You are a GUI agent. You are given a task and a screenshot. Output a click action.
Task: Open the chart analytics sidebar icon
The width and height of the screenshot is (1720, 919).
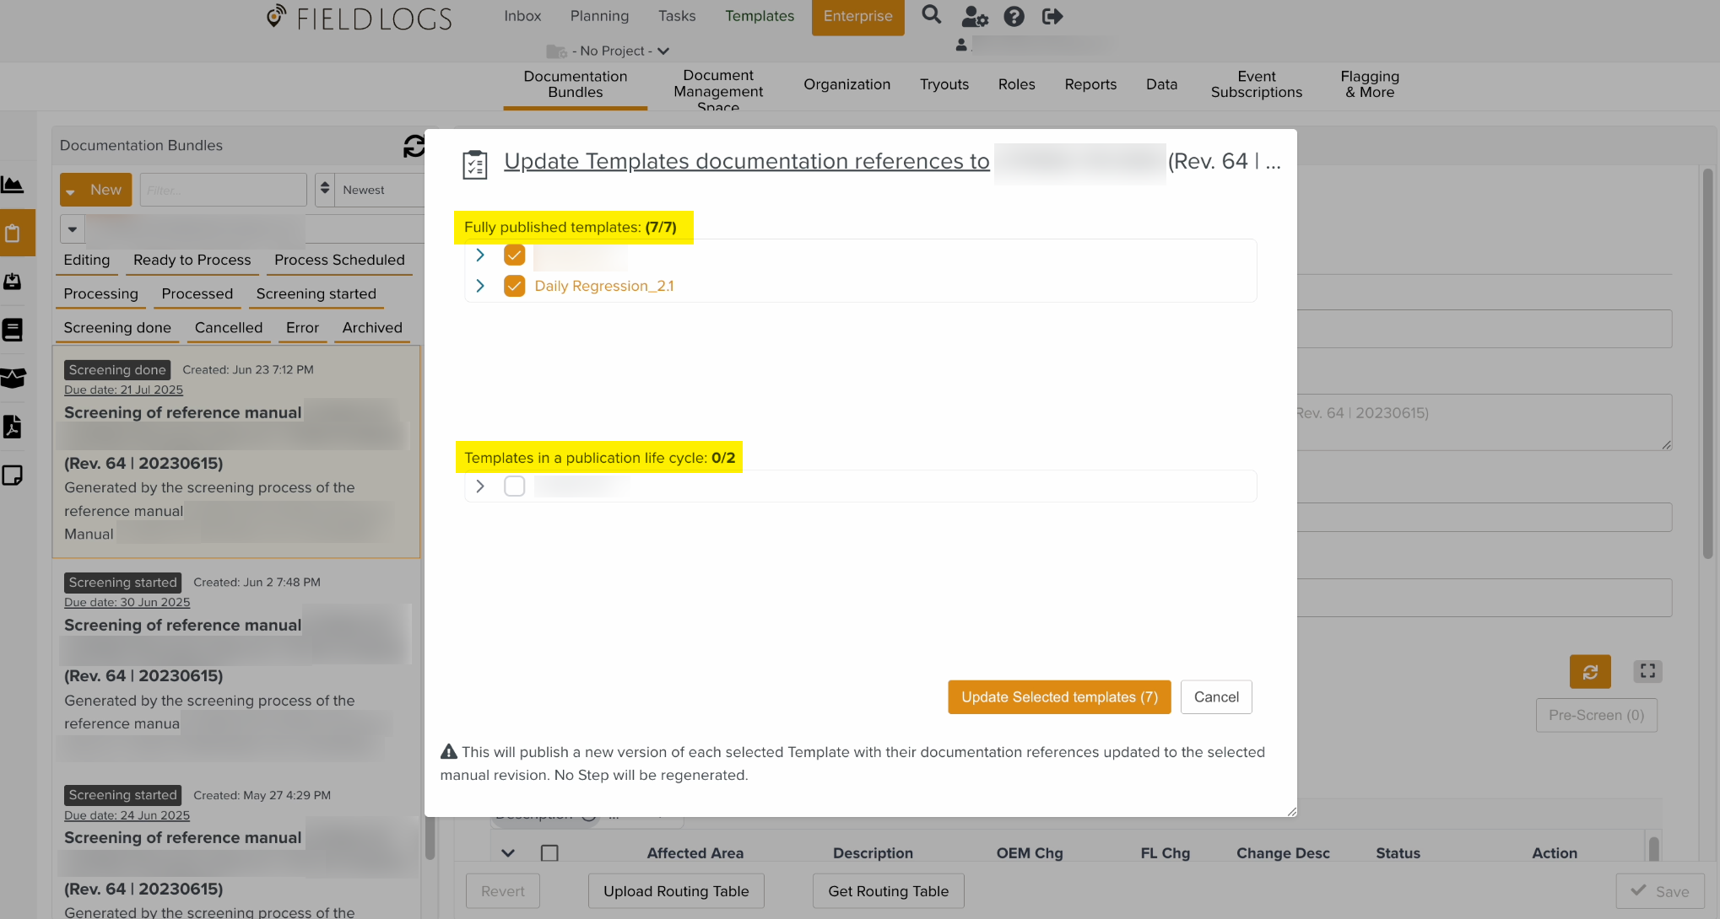(x=13, y=185)
